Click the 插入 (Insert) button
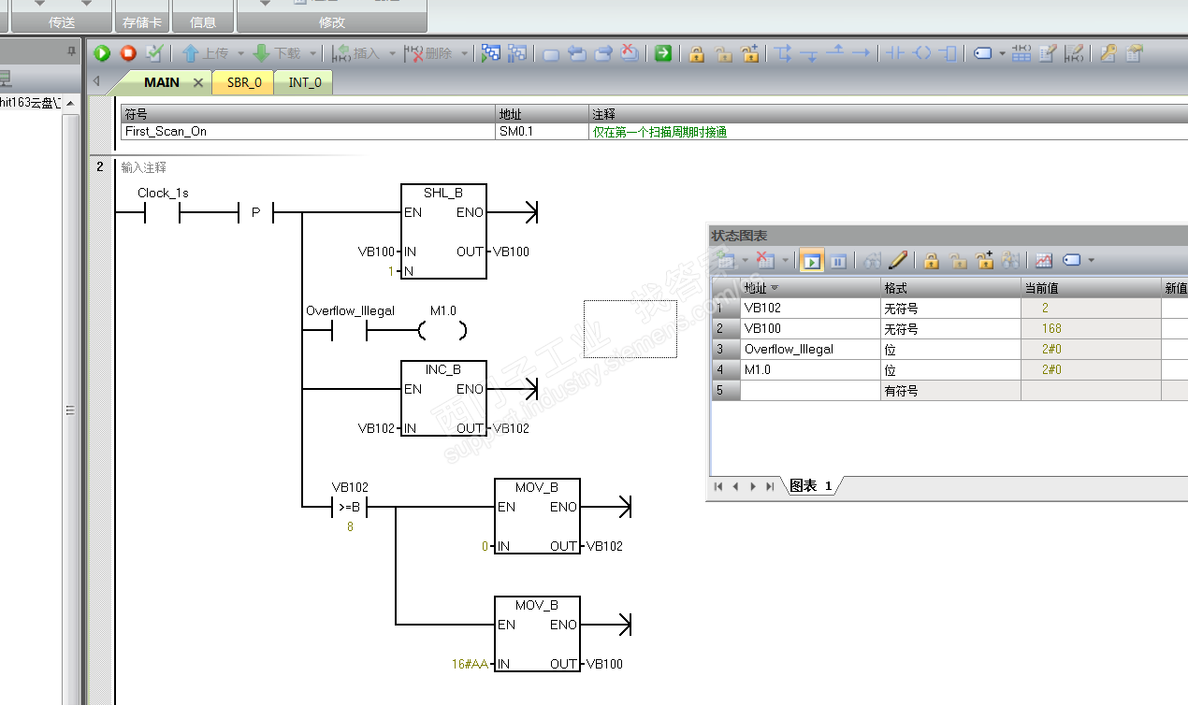 (357, 54)
